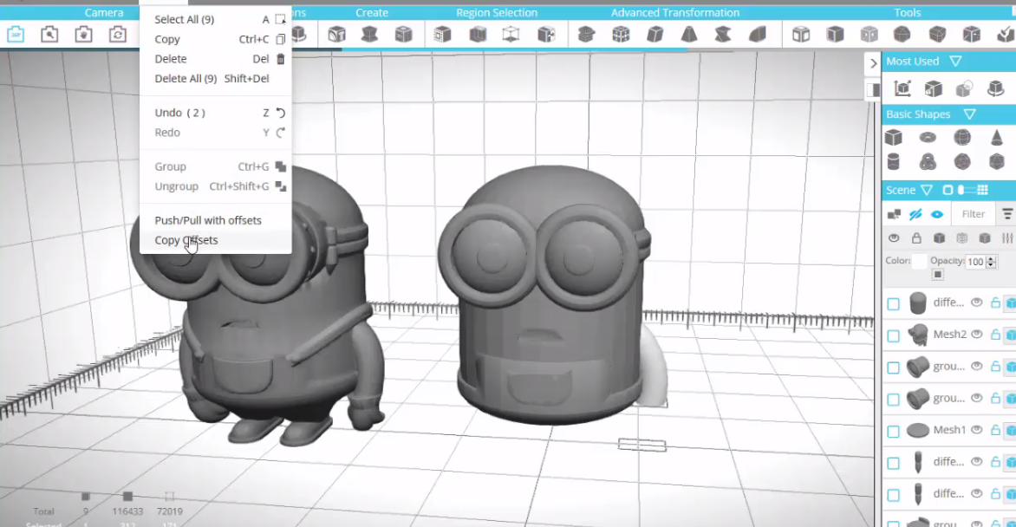
Task: Adjust the Scene thumbnail size slider
Action: [966, 190]
